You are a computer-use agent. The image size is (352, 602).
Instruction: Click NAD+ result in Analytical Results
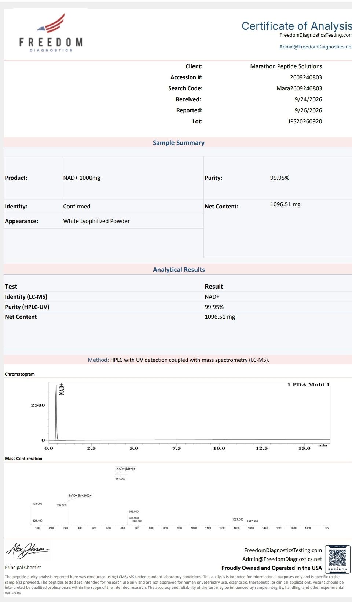[212, 297]
